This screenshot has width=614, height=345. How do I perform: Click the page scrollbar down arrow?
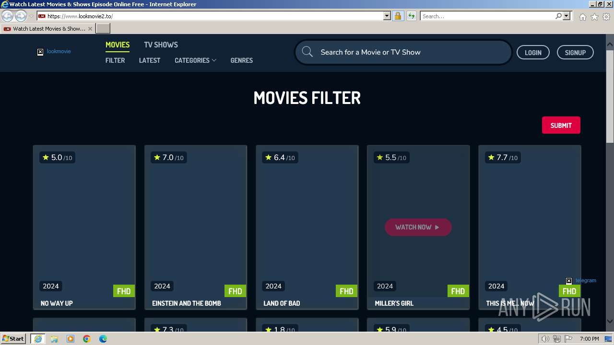click(610, 322)
